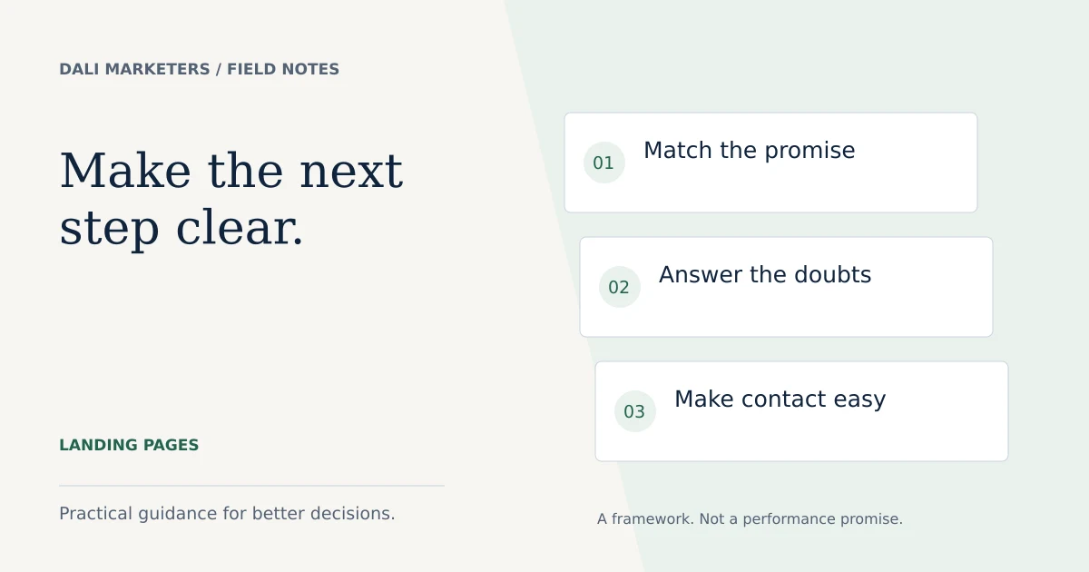Viewport: 1089px width, 572px height.
Task: Click 'Match the promise' title text
Action: point(749,151)
